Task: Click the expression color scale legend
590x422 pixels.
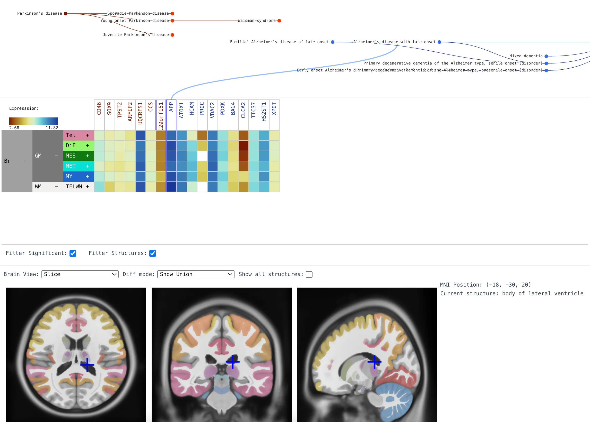Action: point(33,121)
